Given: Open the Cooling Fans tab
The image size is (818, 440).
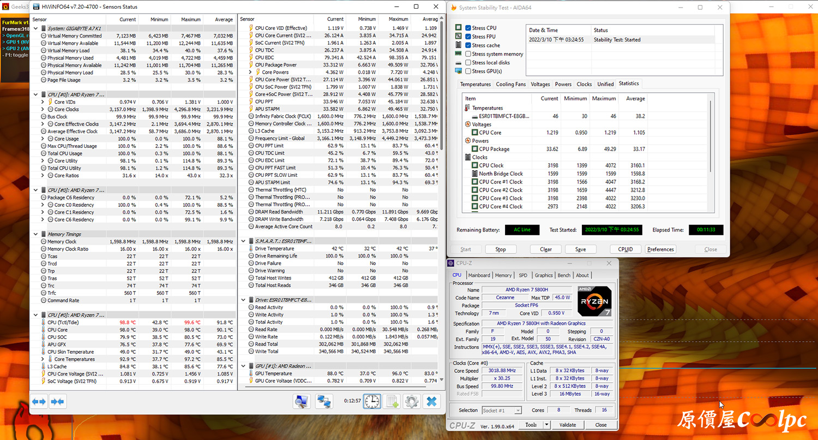Looking at the screenshot, I should coord(511,84).
